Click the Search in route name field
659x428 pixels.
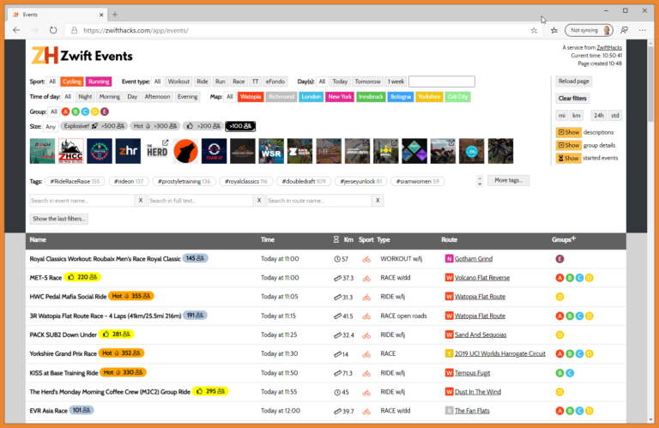click(319, 201)
